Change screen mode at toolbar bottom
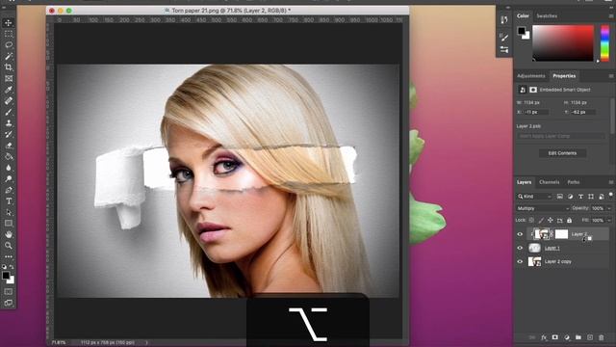 (9, 303)
